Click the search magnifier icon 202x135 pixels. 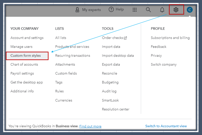[148, 10]
